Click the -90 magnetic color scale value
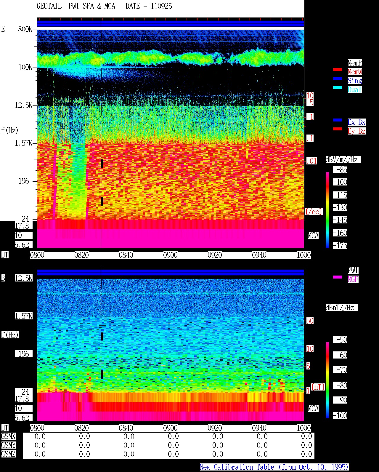Viewport: 379px width, 472px height. (340, 400)
